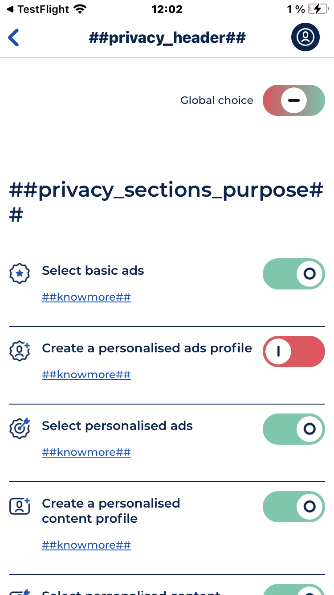The height and width of the screenshot is (595, 334).
Task: Tap the Select basic ads star icon
Action: click(20, 273)
